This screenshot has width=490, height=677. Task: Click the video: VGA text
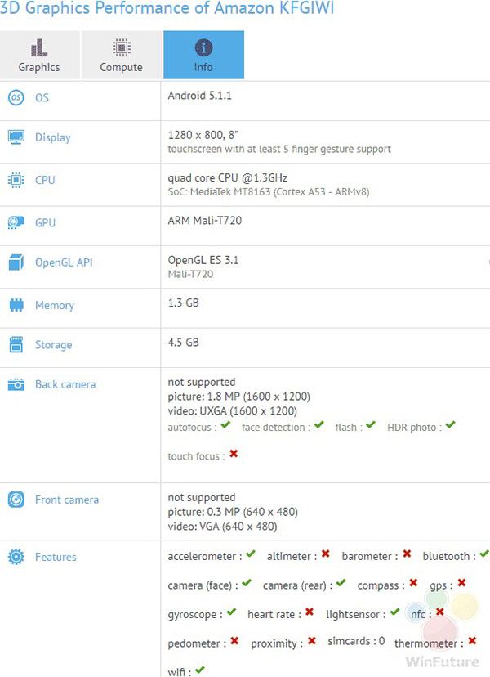tap(223, 527)
